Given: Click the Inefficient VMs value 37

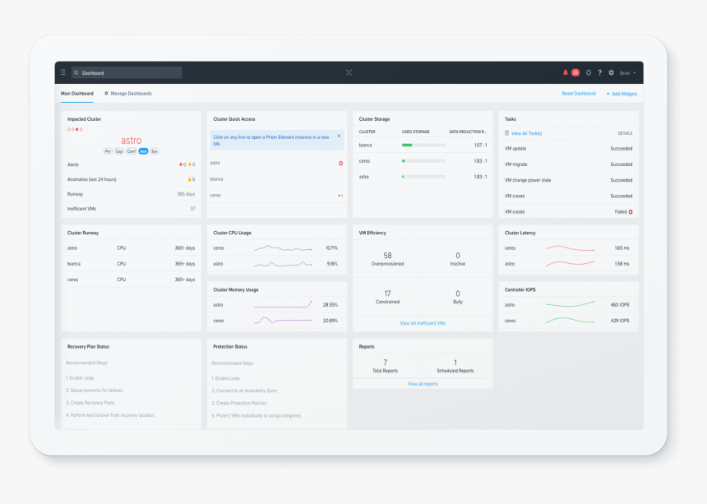Looking at the screenshot, I should 192,209.
